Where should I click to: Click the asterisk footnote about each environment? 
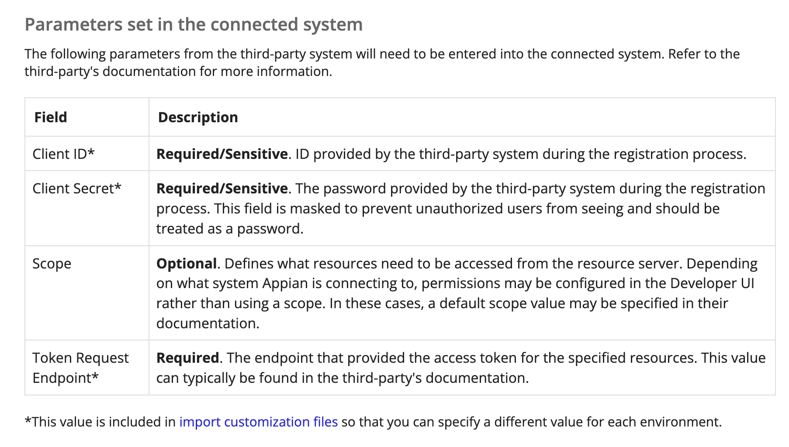point(374,422)
